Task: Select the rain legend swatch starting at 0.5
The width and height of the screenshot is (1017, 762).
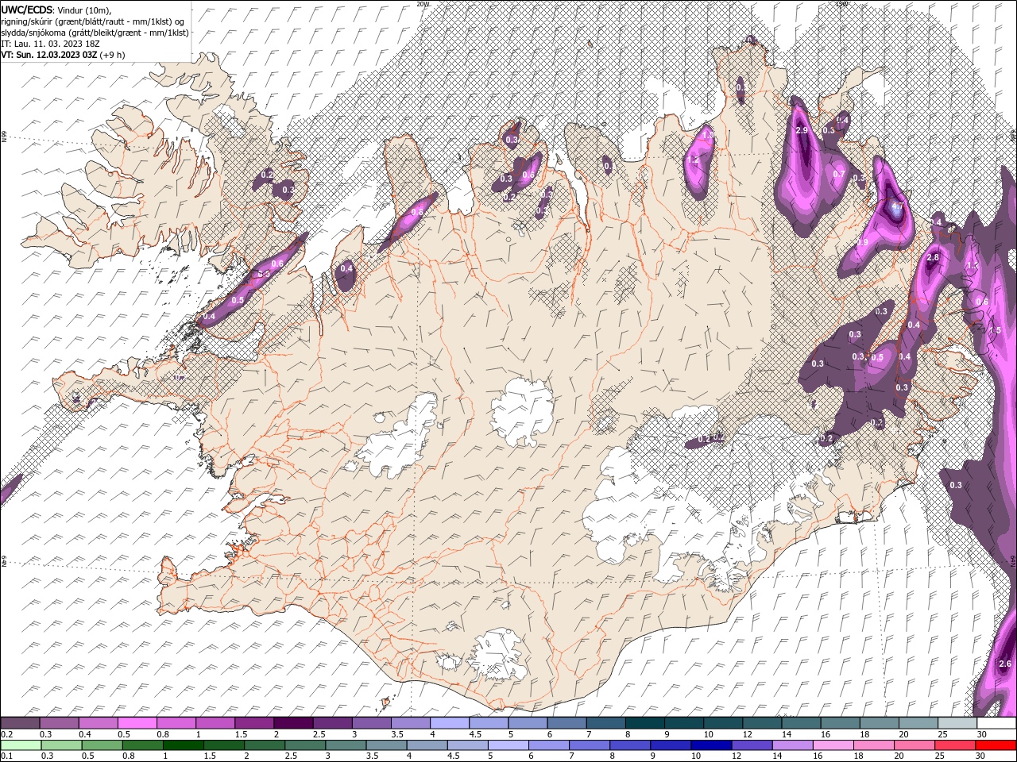Action: pyautogui.click(x=102, y=745)
